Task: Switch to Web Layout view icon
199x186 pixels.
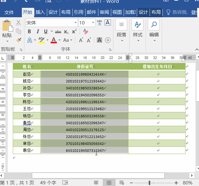Action: tap(122, 183)
